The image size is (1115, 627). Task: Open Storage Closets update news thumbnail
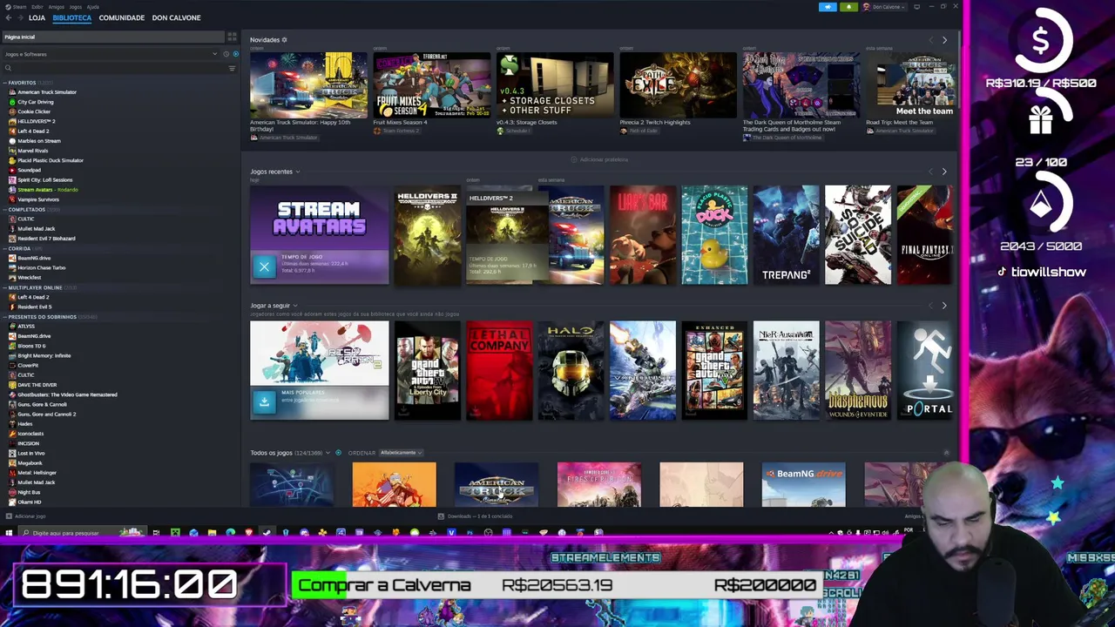[x=555, y=85]
